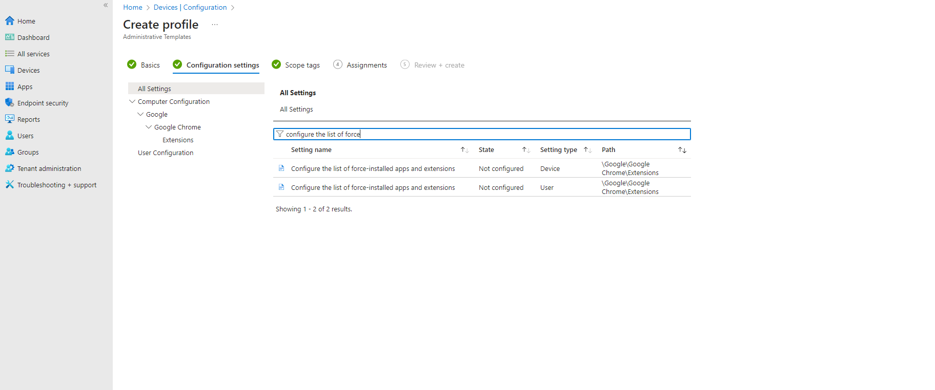Screen dimensions: 935x390
Task: Click document icon of User setting row
Action: 281,187
